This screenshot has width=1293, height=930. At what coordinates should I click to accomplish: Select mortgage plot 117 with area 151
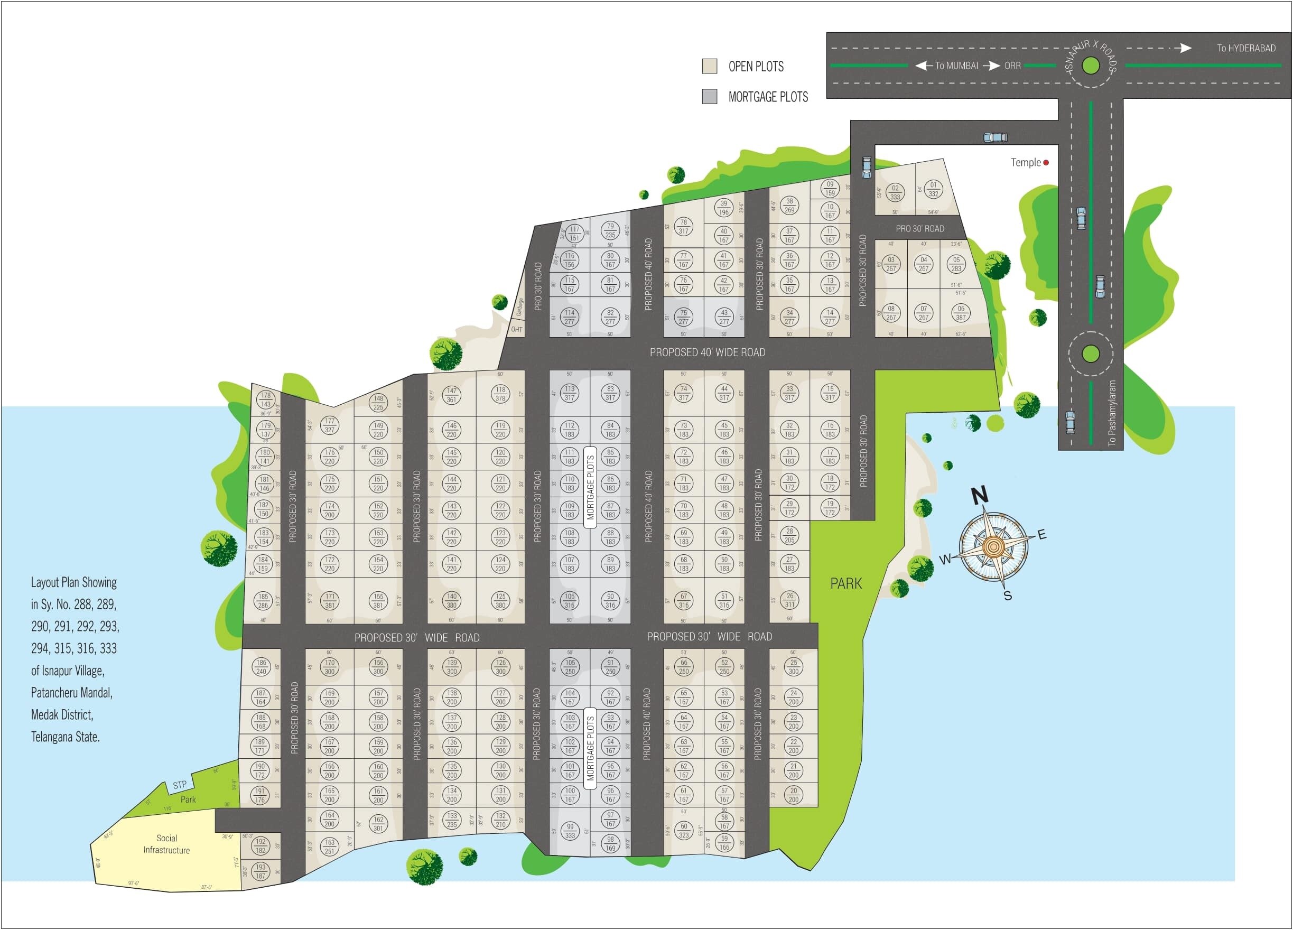(574, 234)
